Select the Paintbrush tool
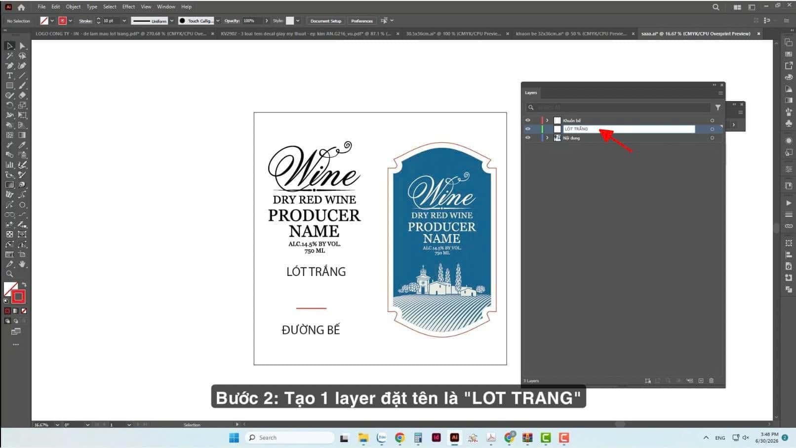Image resolution: width=796 pixels, height=448 pixels. pos(22,85)
